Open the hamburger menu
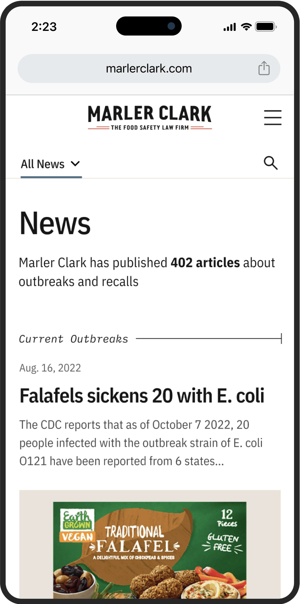This screenshot has height=604, width=300. (273, 118)
